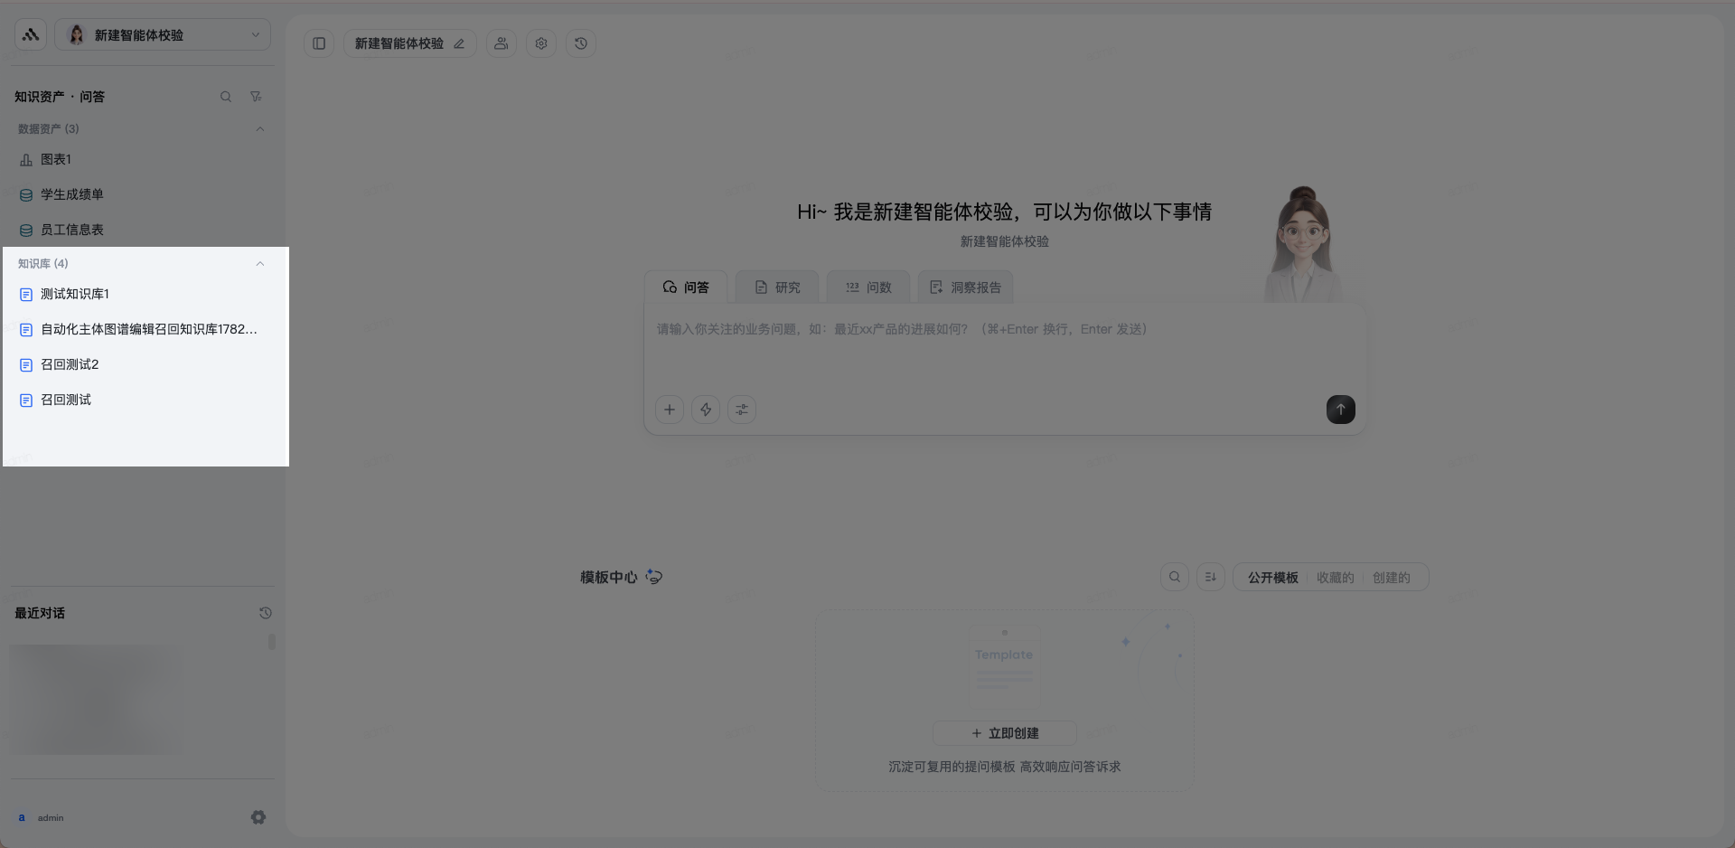Toggle the sidebar panel icon
Screen dimensions: 1735x848
[x=319, y=43]
